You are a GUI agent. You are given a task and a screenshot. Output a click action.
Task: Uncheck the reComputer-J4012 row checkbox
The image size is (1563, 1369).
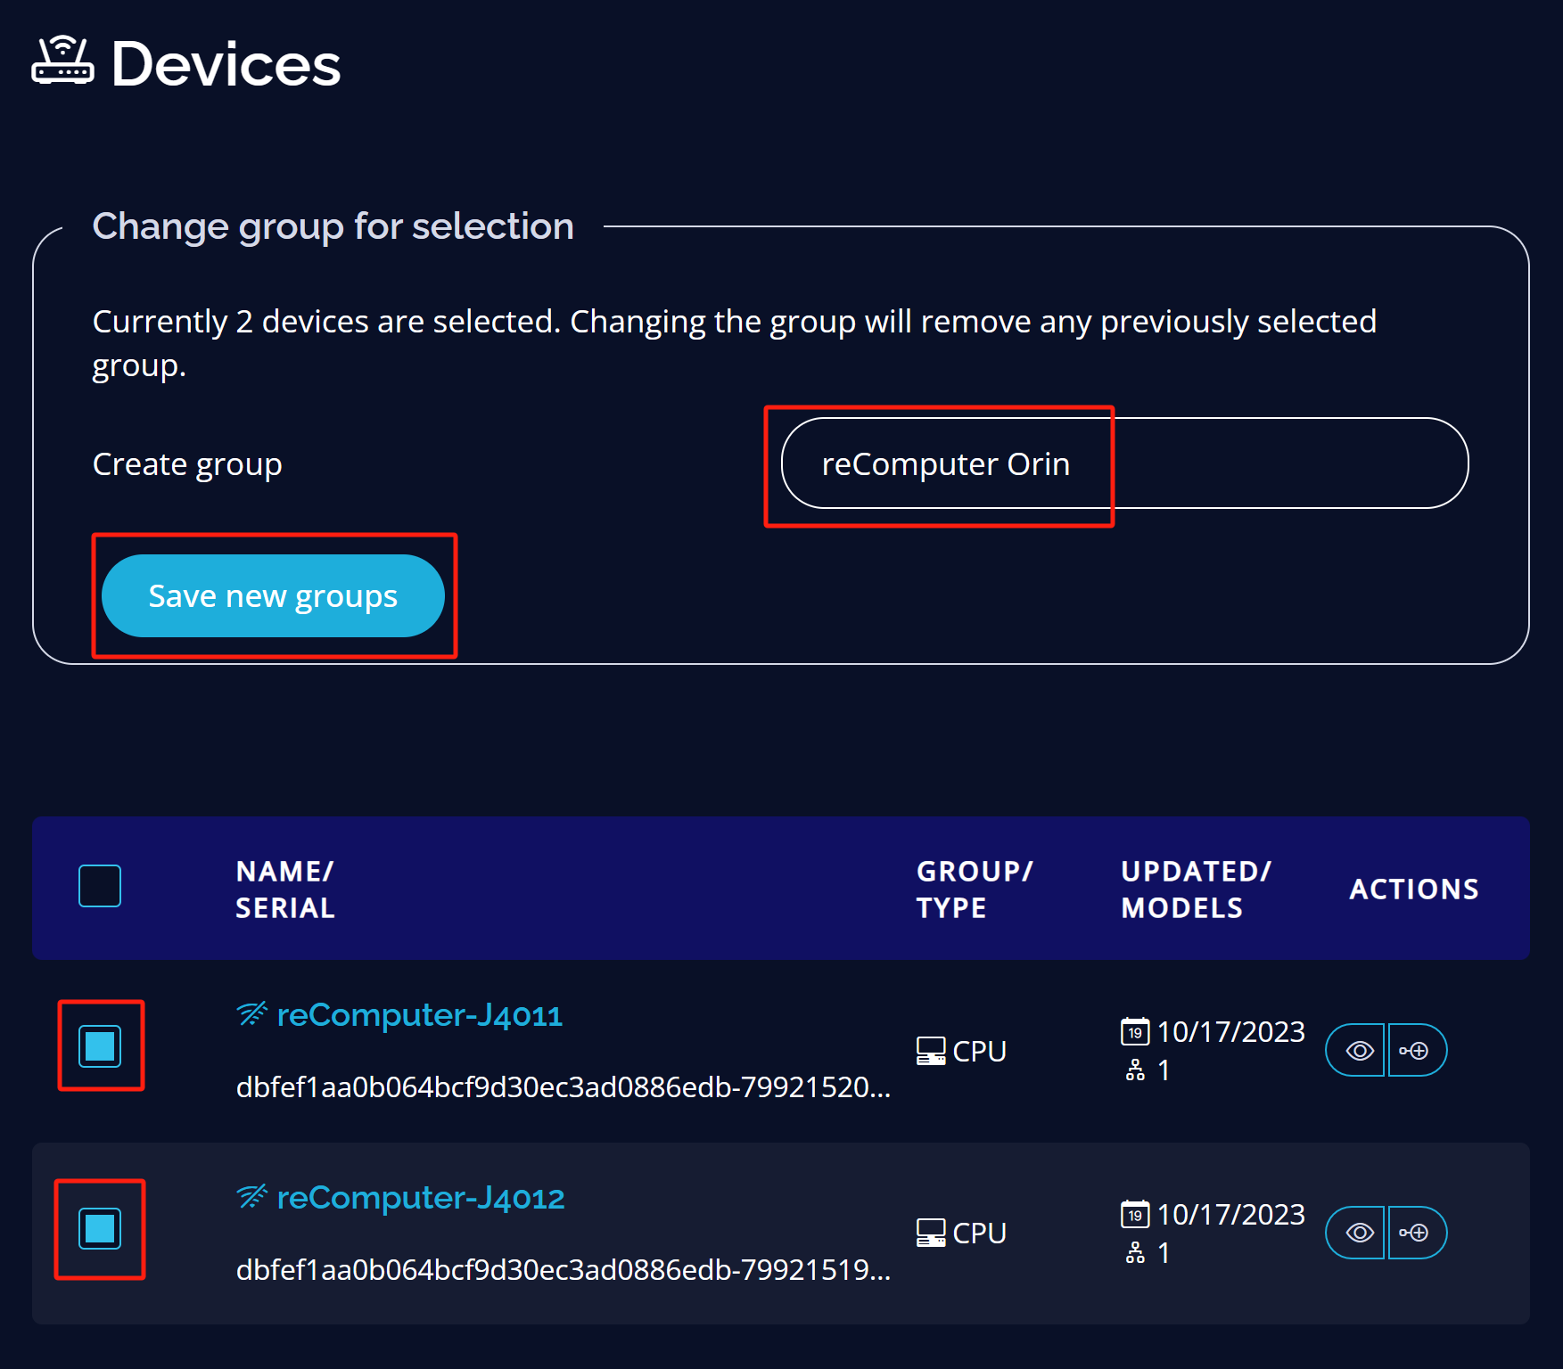point(100,1228)
